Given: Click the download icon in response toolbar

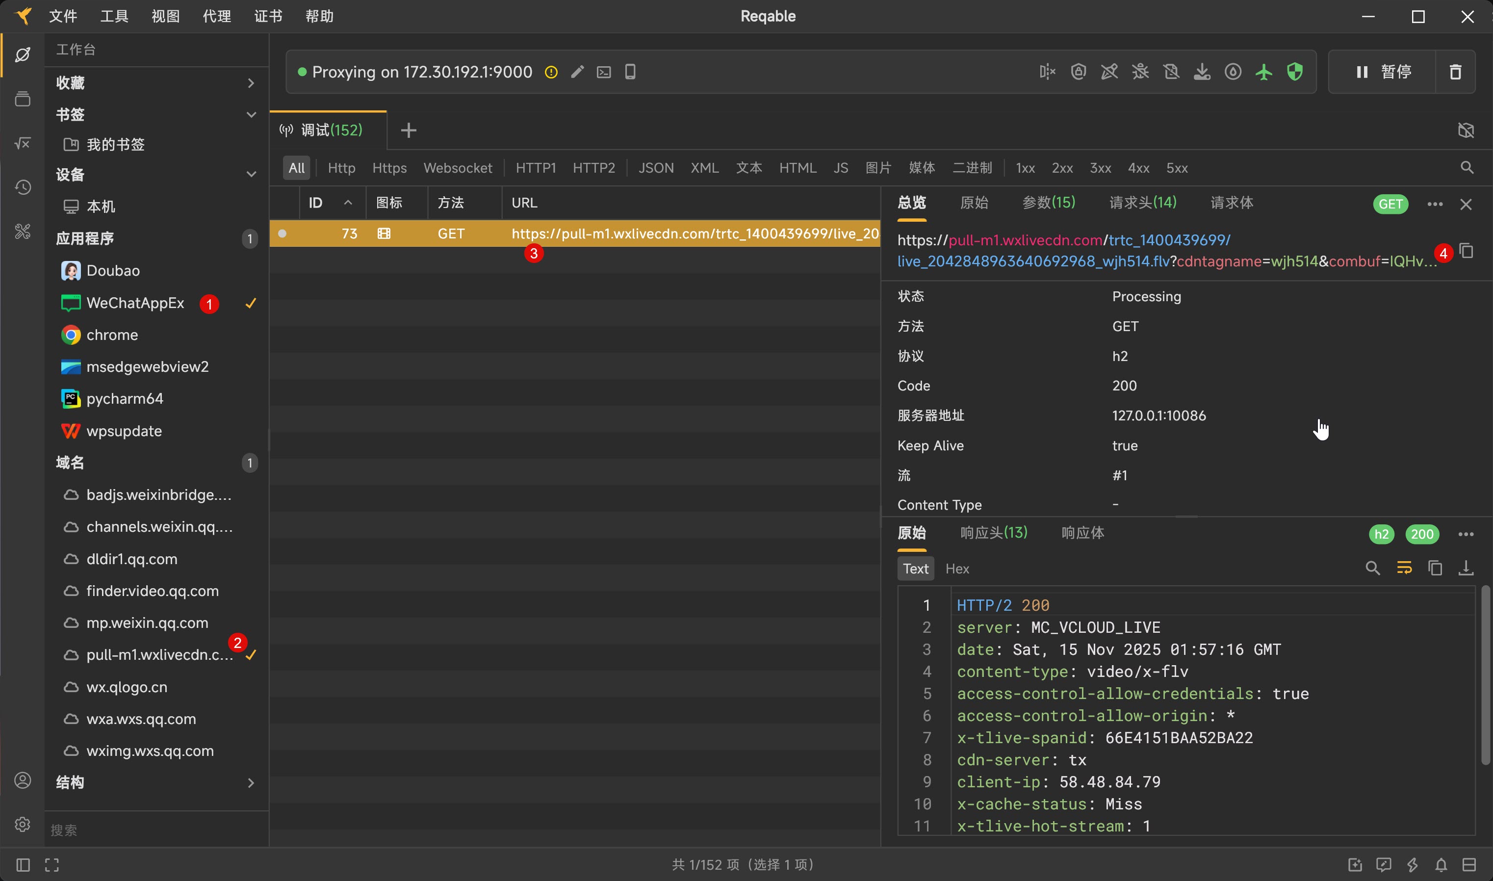Looking at the screenshot, I should click(1466, 568).
